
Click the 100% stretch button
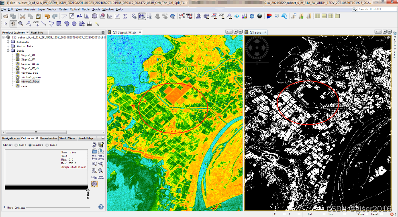101,157
